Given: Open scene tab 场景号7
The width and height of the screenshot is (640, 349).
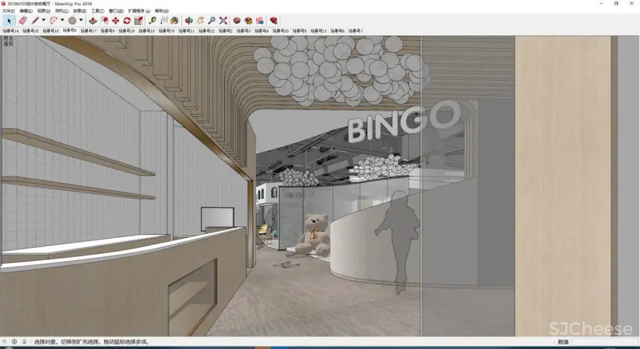Looking at the screenshot, I should coord(356,31).
